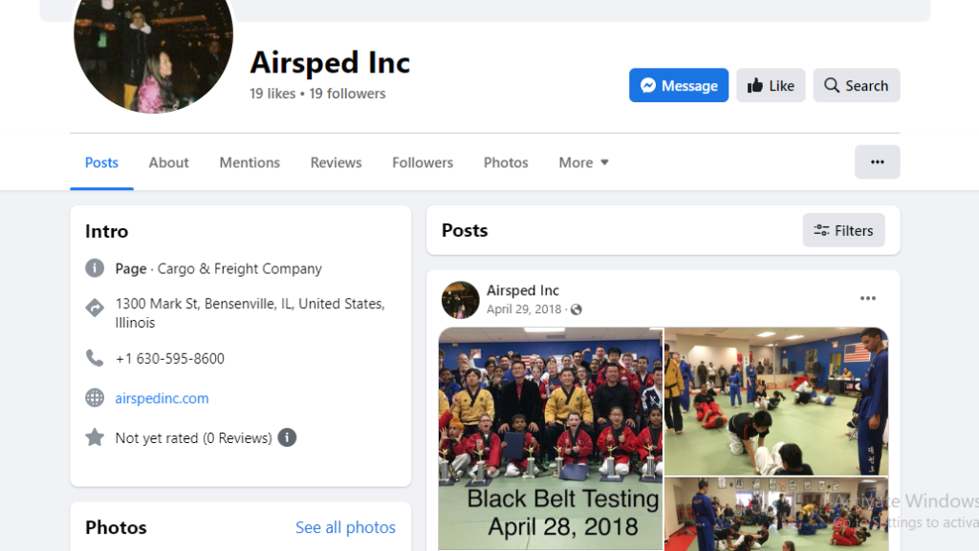Open the post's three-dot options menu
This screenshot has width=979, height=551.
pos(868,299)
